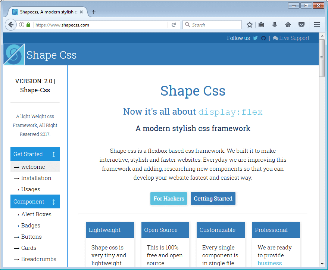Click the Twitter icon next to Follow us
328x270 pixels.
coord(255,38)
